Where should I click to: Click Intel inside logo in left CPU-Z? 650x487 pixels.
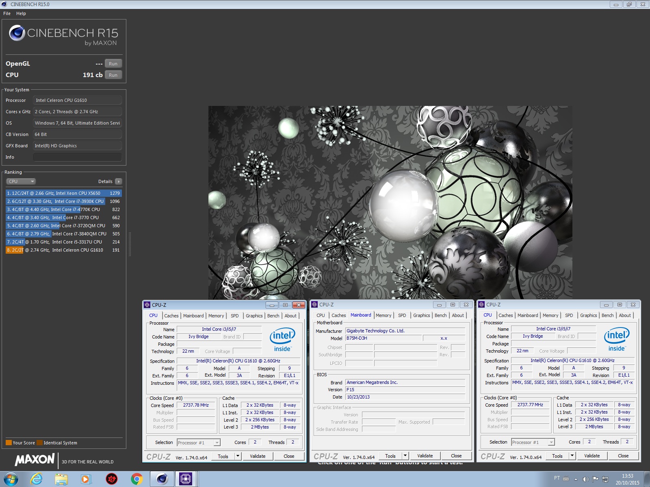282,340
